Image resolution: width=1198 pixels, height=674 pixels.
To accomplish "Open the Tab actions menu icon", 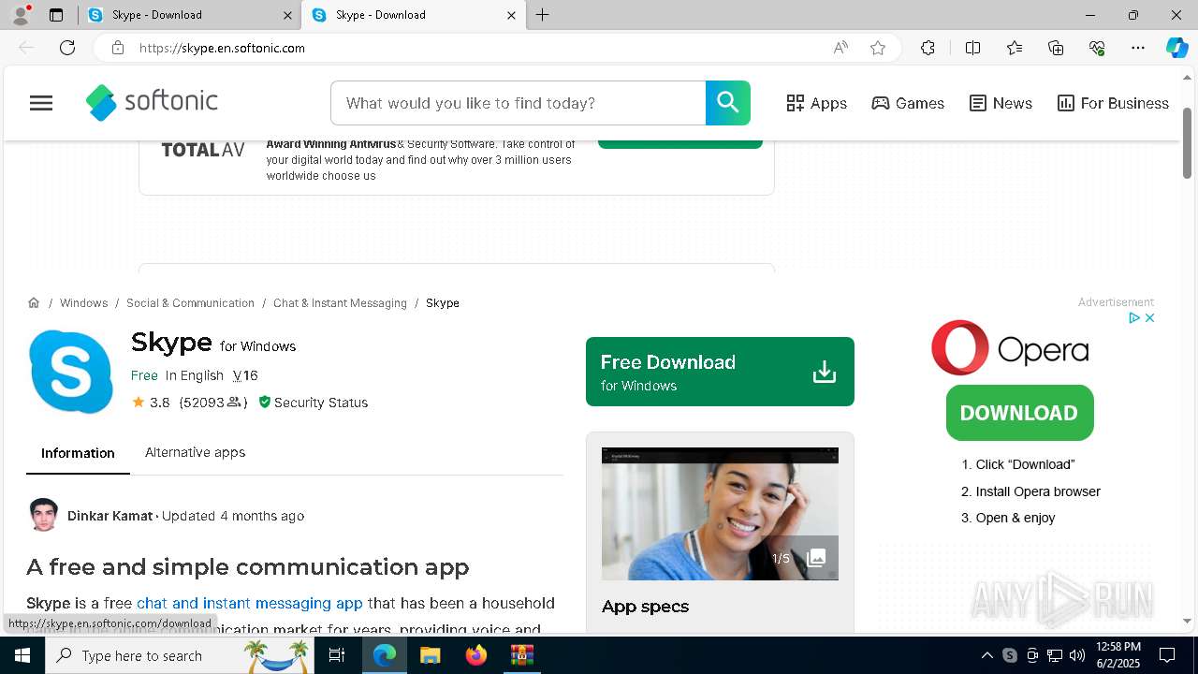I will coord(56,15).
